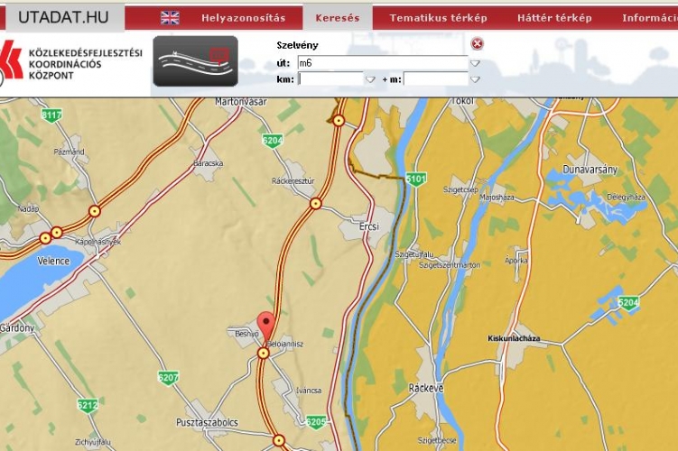This screenshot has width=678, height=451.
Task: Click the junction marker near Ráckeresztúr
Action: click(315, 204)
